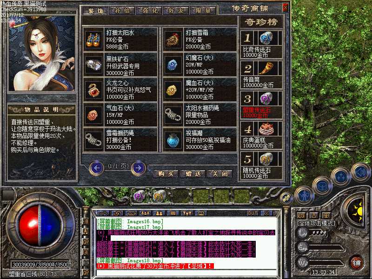Click chat line 屏幕截图 Images18.bmp
This screenshot has width=372, height=279.
(130, 260)
